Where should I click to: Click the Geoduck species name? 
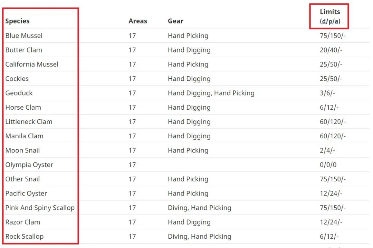[19, 93]
